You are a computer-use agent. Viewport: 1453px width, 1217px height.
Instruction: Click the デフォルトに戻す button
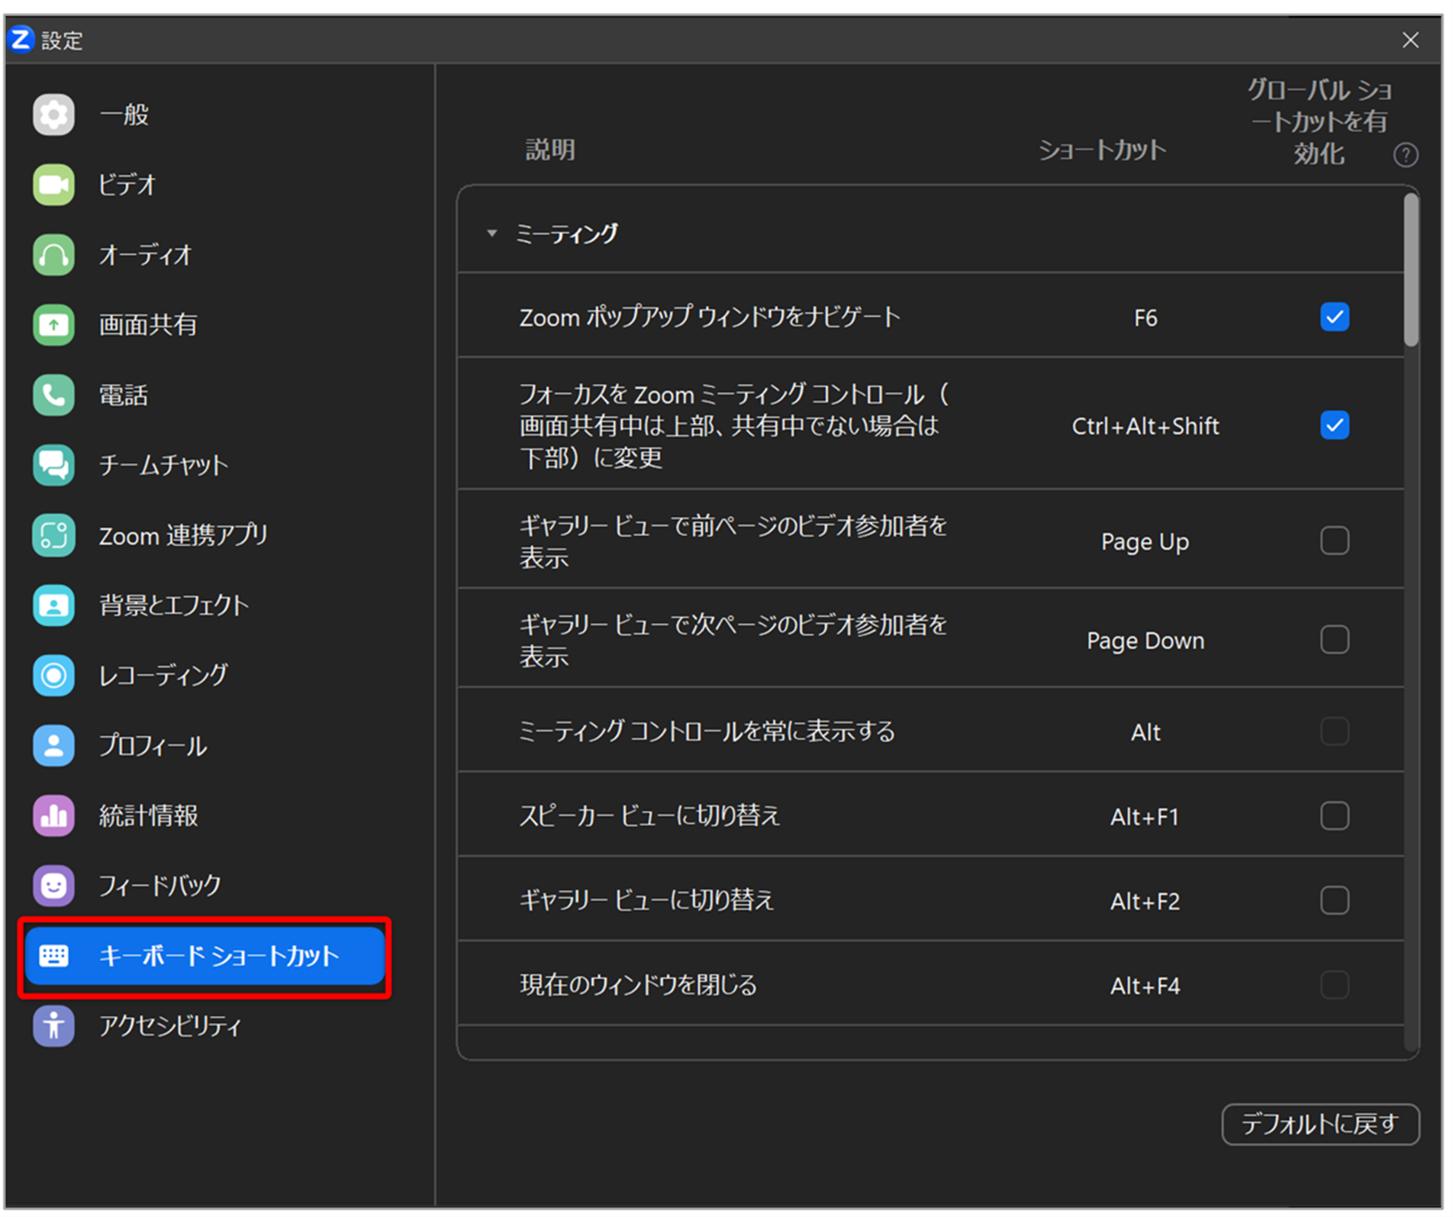click(x=1319, y=1124)
